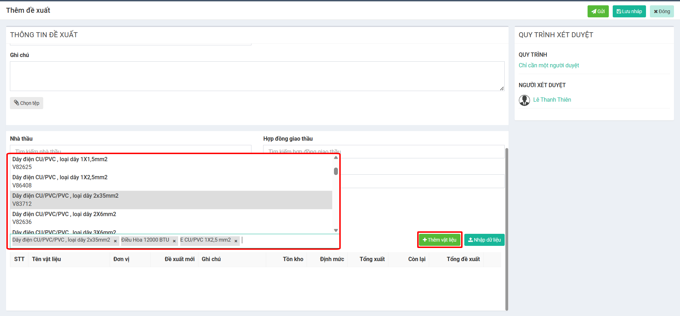Click the Tên vật liệu column header

46,259
